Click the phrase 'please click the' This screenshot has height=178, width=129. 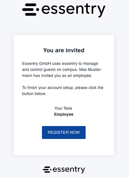tap(89, 88)
